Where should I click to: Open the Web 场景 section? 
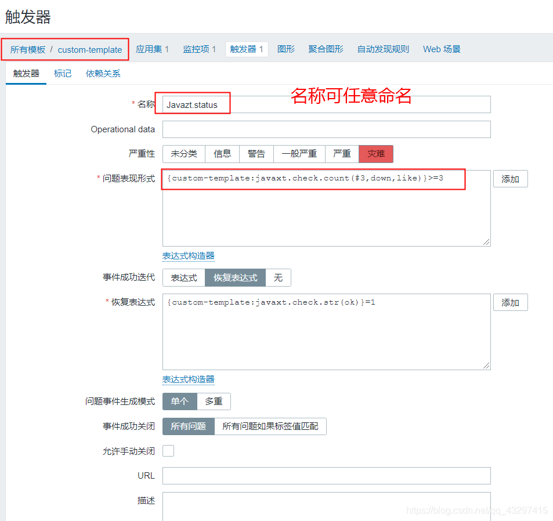[442, 49]
